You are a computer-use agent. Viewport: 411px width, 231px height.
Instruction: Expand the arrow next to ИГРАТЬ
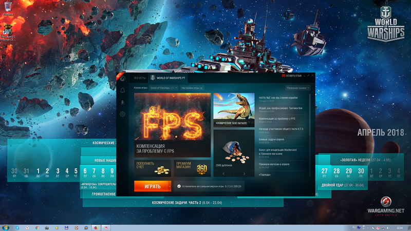coord(170,186)
